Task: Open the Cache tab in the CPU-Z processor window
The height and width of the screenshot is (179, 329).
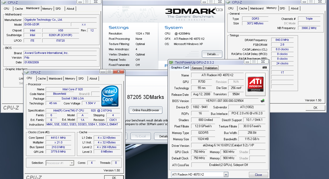Action: 41,79
